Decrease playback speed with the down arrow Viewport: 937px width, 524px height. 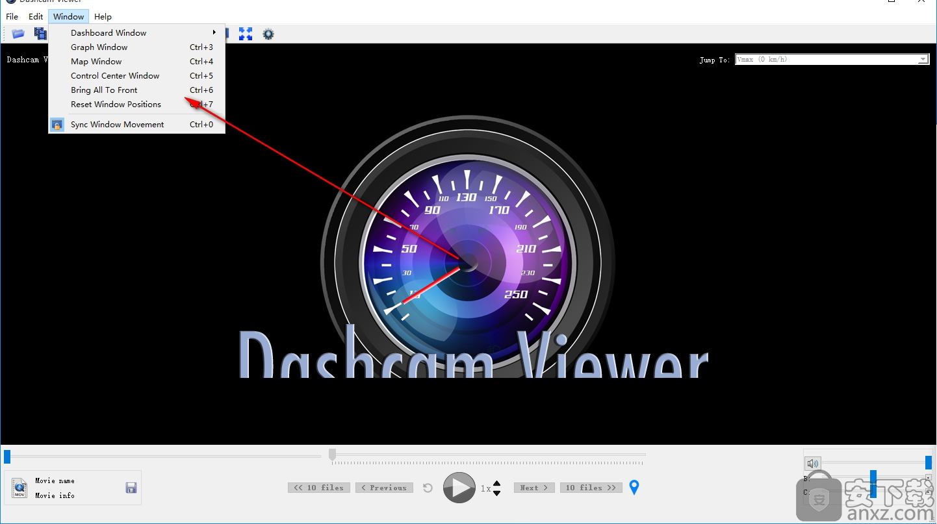pyautogui.click(x=497, y=493)
